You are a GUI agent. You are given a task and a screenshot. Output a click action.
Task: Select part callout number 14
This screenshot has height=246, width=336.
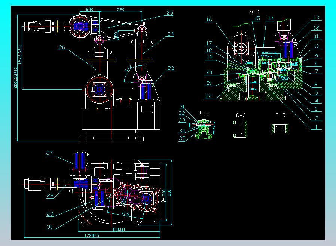[271, 19]
